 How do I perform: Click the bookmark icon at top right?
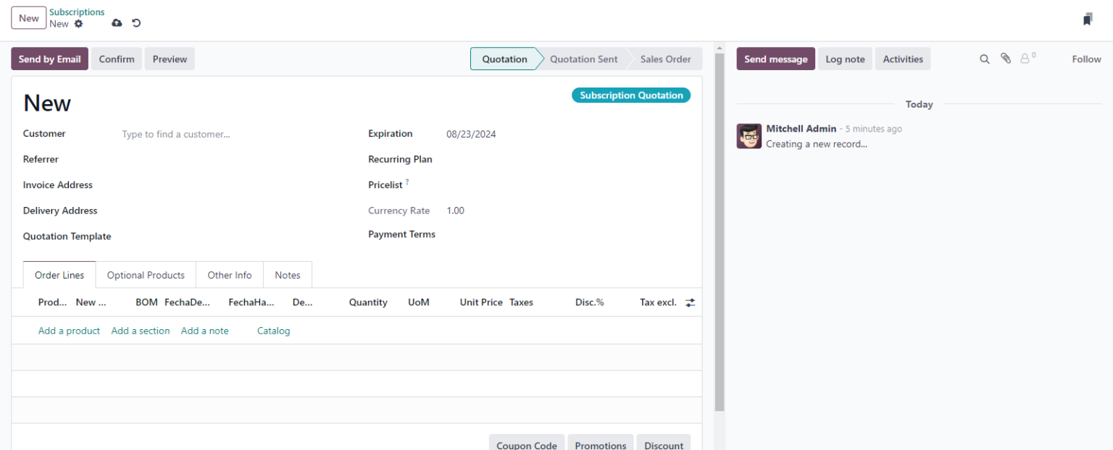(x=1087, y=18)
